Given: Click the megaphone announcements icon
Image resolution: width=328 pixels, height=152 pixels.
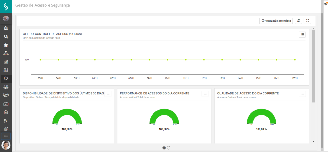Looking at the screenshot, I should [326, 4].
